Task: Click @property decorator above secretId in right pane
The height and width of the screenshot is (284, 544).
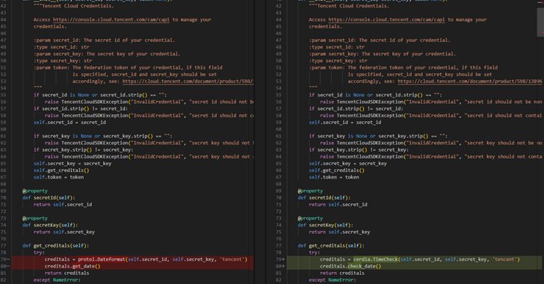Action: [x=310, y=191]
